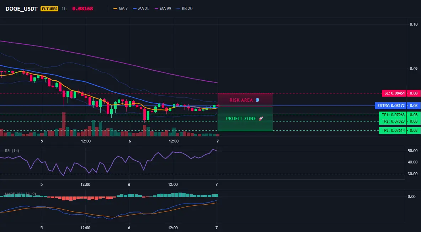Click the main chart's 12:00 label after day 6

(x=174, y=141)
